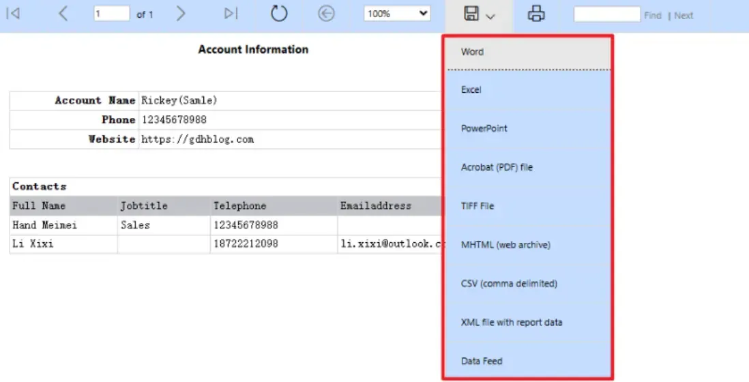Choose CSV (comma delimited) format

[509, 284]
